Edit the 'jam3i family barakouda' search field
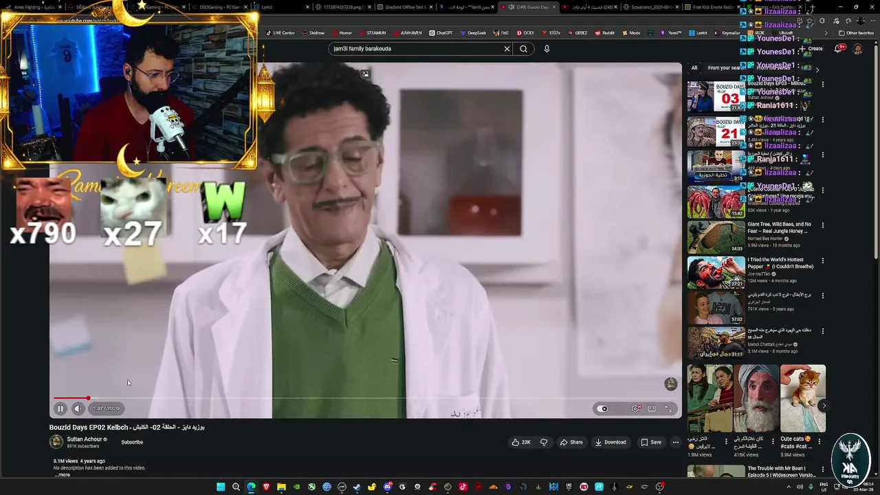The height and width of the screenshot is (495, 880). (x=416, y=49)
